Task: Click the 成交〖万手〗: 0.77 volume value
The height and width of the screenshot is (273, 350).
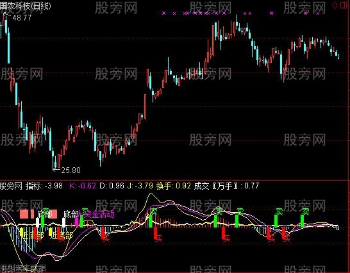Action: 226,186
